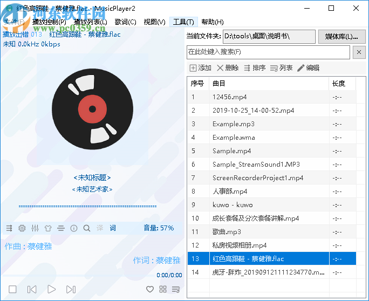Screen dimensions: 369x301
Task: Click the search box 在此处键入搜索
Action: click(268, 52)
